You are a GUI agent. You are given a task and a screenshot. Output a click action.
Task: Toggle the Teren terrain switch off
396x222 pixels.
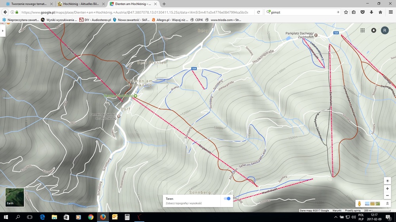pyautogui.click(x=227, y=199)
